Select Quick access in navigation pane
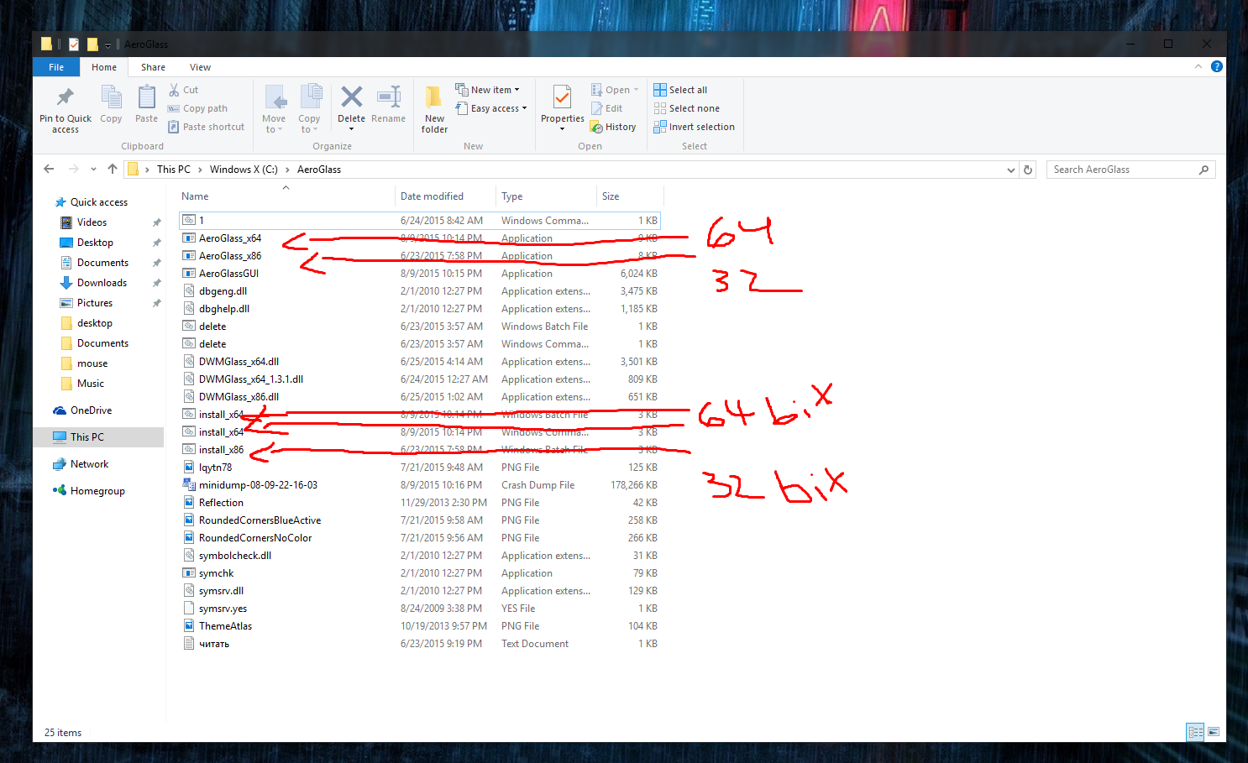This screenshot has width=1248, height=763. (x=99, y=202)
